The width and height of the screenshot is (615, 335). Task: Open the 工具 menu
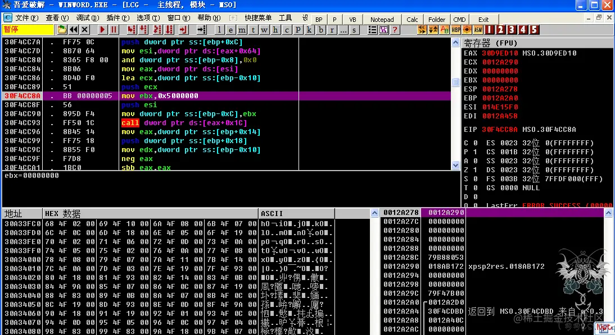coord(285,18)
